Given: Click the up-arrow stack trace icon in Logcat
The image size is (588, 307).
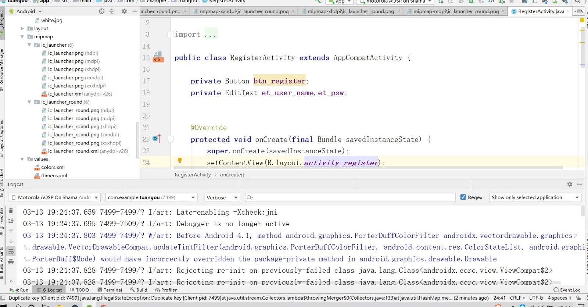Looking at the screenshot, I should [x=11, y=231].
